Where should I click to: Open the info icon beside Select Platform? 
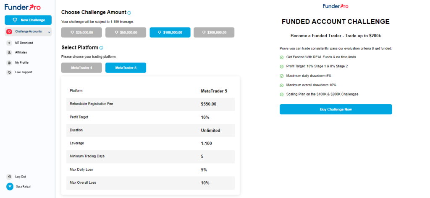pos(102,48)
